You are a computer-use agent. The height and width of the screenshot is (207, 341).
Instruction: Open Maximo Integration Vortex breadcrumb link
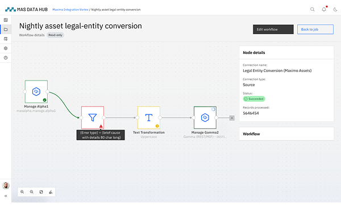70,10
